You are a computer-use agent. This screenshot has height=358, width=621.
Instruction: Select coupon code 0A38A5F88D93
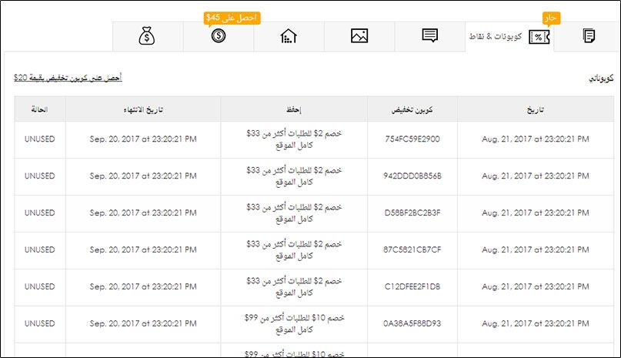click(412, 323)
